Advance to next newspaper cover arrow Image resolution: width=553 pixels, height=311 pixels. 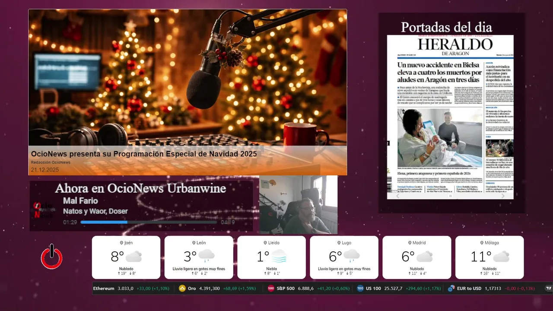click(x=502, y=196)
